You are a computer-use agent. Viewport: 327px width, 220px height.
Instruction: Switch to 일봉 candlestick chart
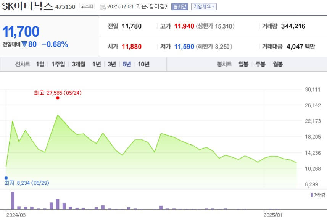tap(243, 64)
